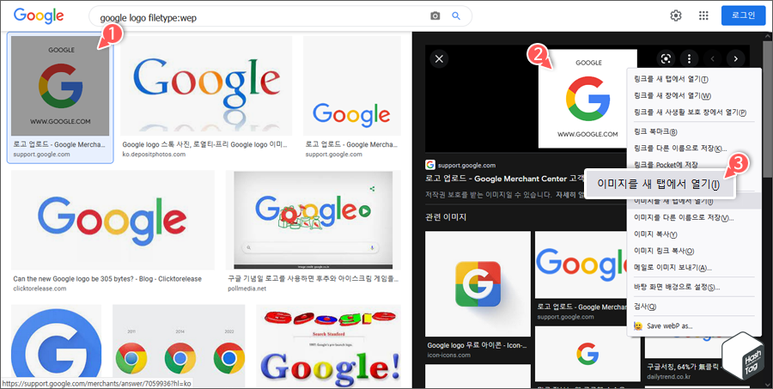Click the Google logo in the header

39,15
